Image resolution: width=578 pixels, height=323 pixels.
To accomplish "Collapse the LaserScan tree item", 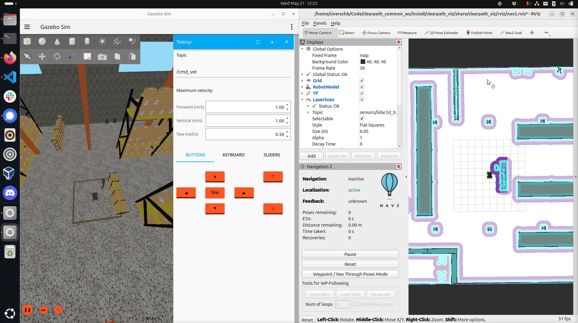I will 302,100.
